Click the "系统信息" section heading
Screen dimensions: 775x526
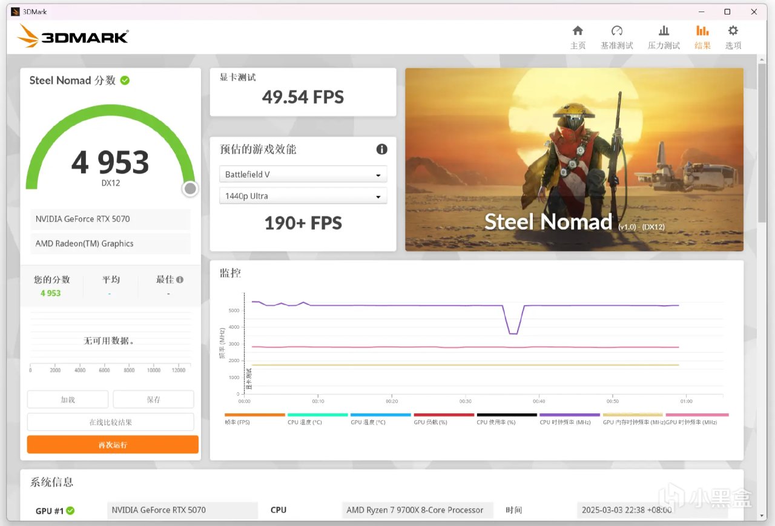pyautogui.click(x=52, y=482)
